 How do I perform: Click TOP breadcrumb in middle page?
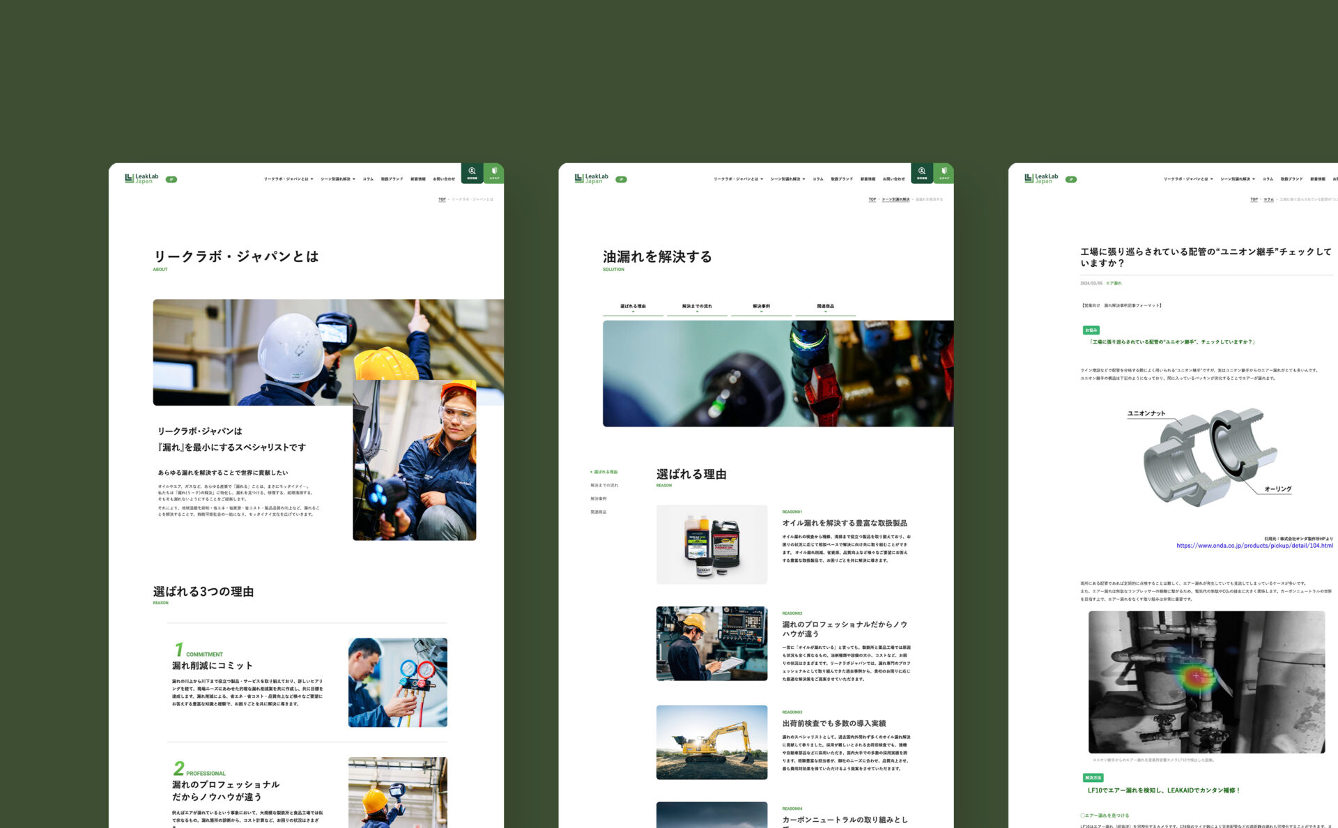872,199
